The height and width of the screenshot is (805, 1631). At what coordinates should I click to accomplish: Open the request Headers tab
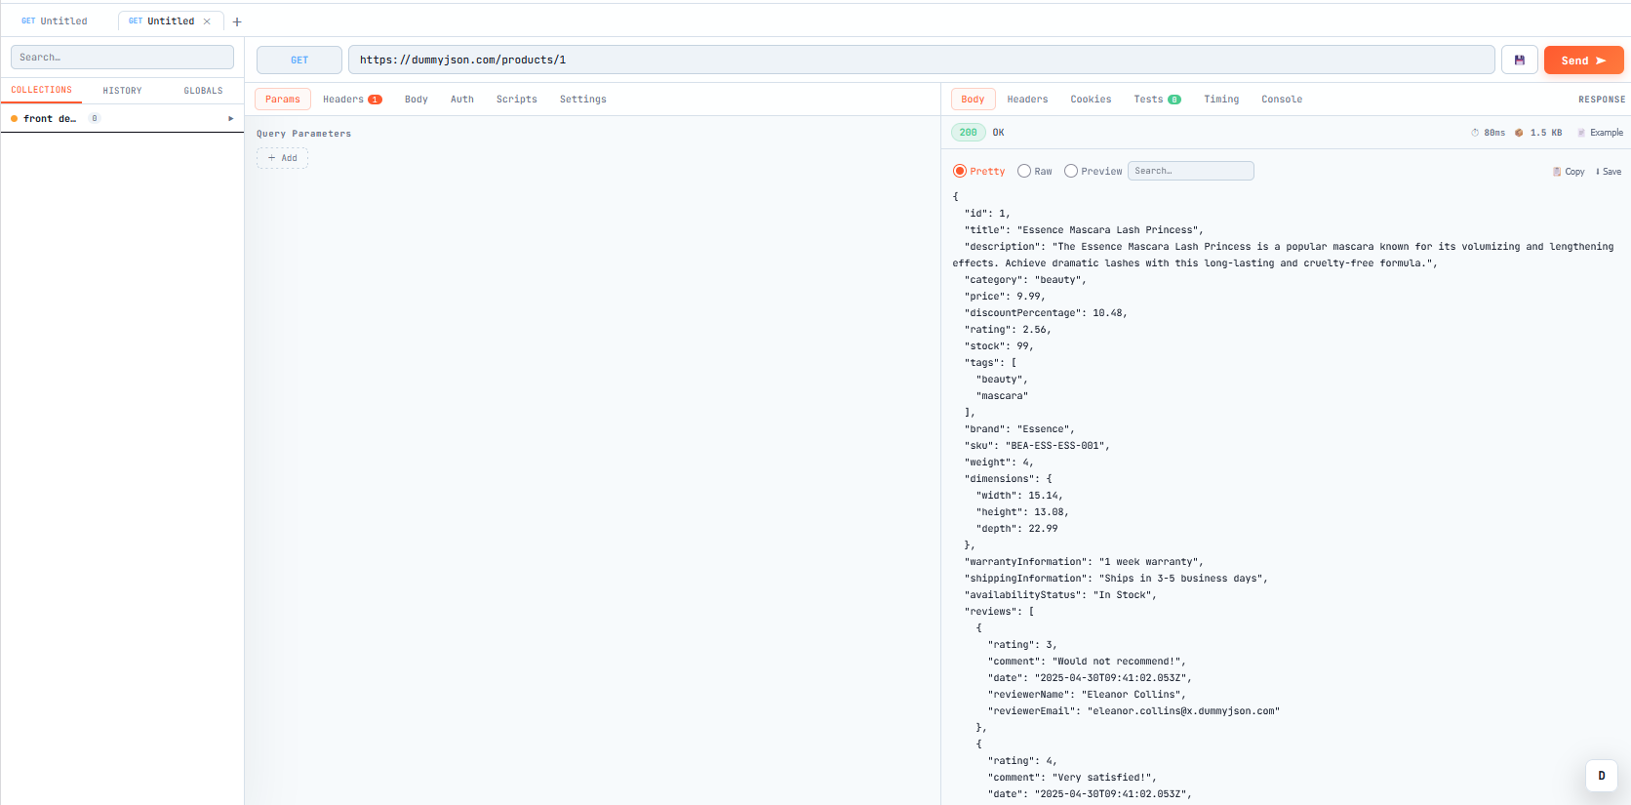coord(352,99)
